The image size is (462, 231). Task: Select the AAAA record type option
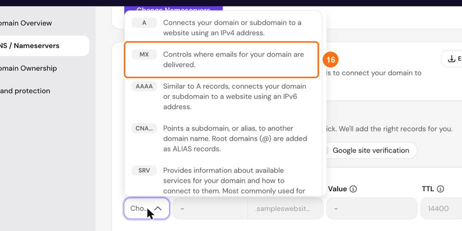point(223,96)
